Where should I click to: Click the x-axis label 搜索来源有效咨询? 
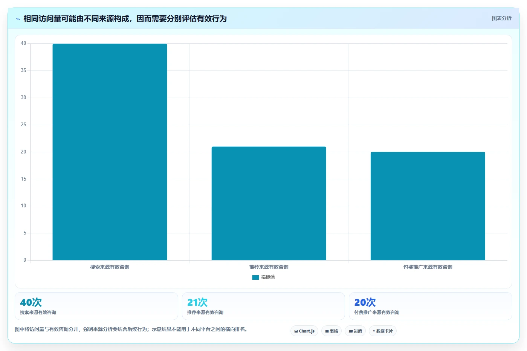[x=110, y=267]
